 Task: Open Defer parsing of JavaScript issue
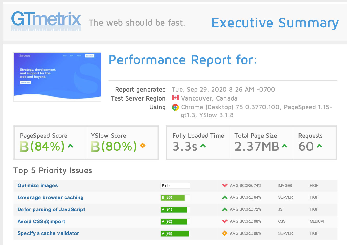coord(51,210)
